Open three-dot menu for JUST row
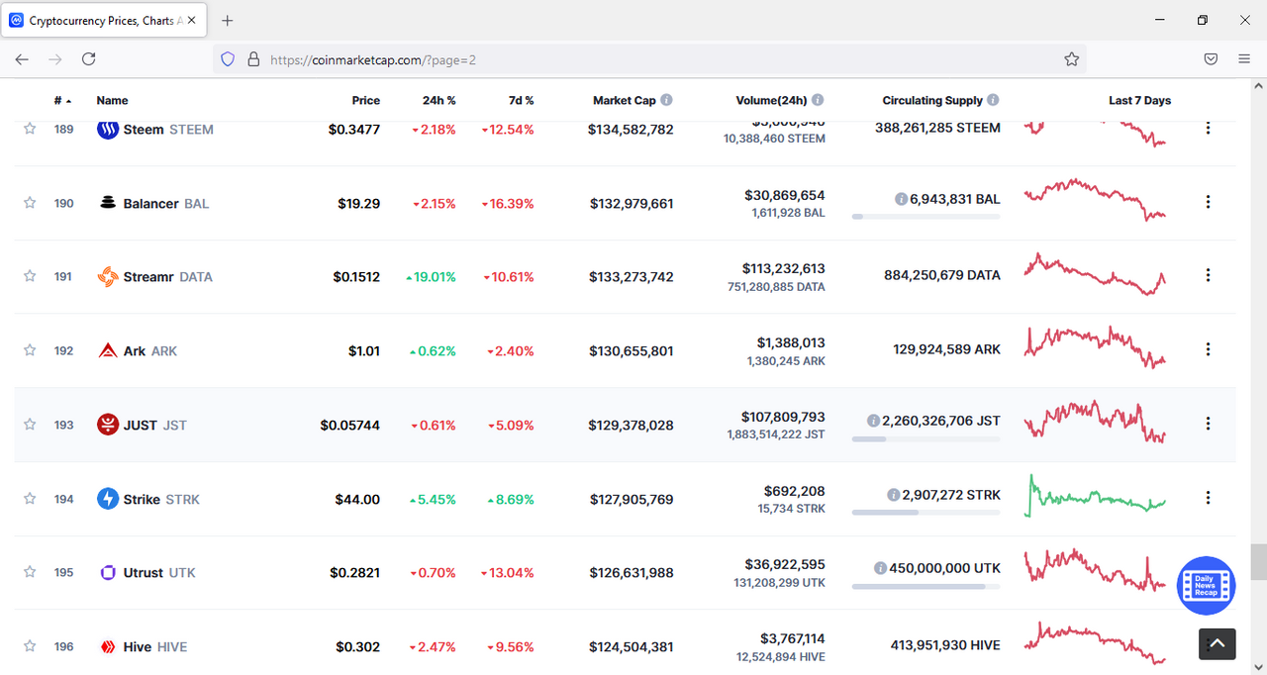The image size is (1267, 675). click(x=1208, y=424)
